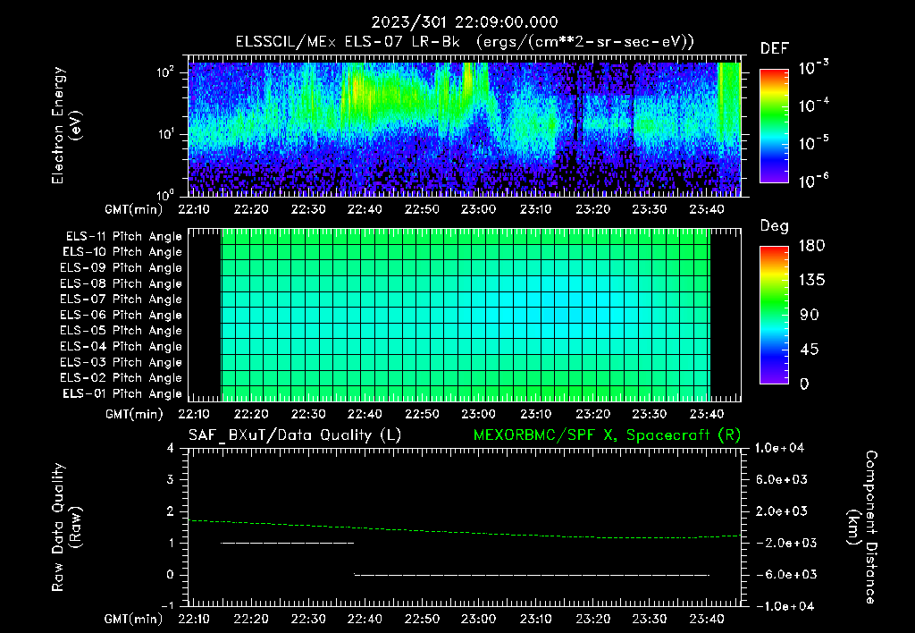Click the 90 value on Deg colorbar
Screen dimensions: 915x633
tap(809, 315)
